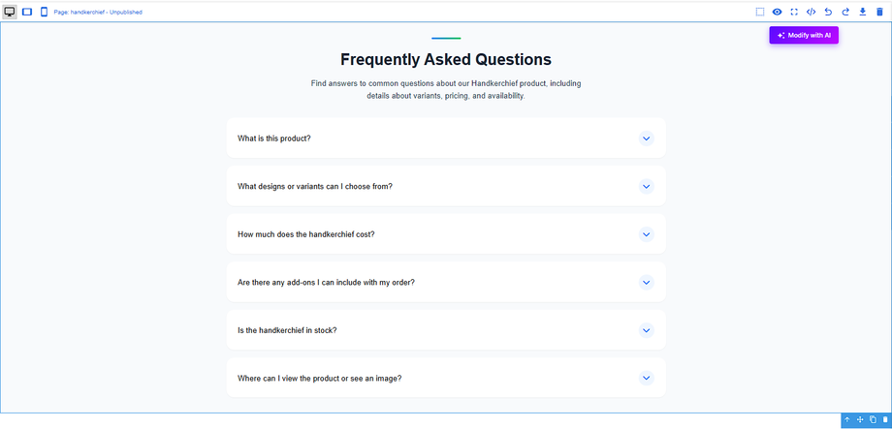This screenshot has height=429, width=892.
Task: Switch to desktop device preview
Action: click(x=10, y=12)
